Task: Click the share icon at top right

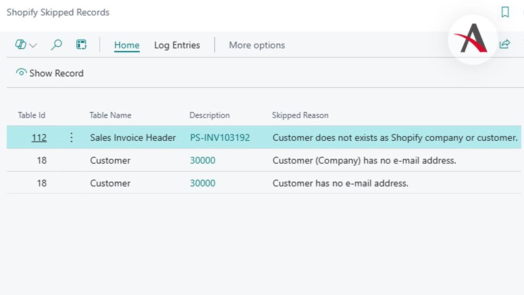Action: click(504, 44)
